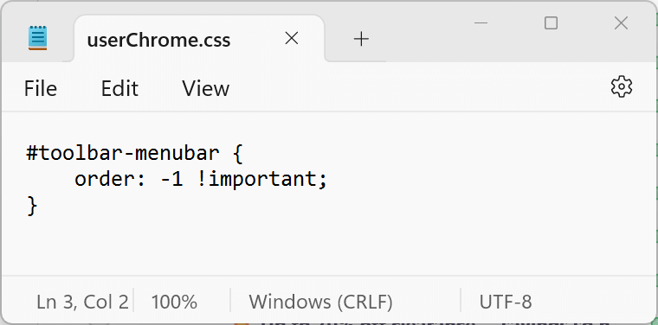
Task: Click the Windows (CRLF) line ending indicator
Action: [x=321, y=302]
